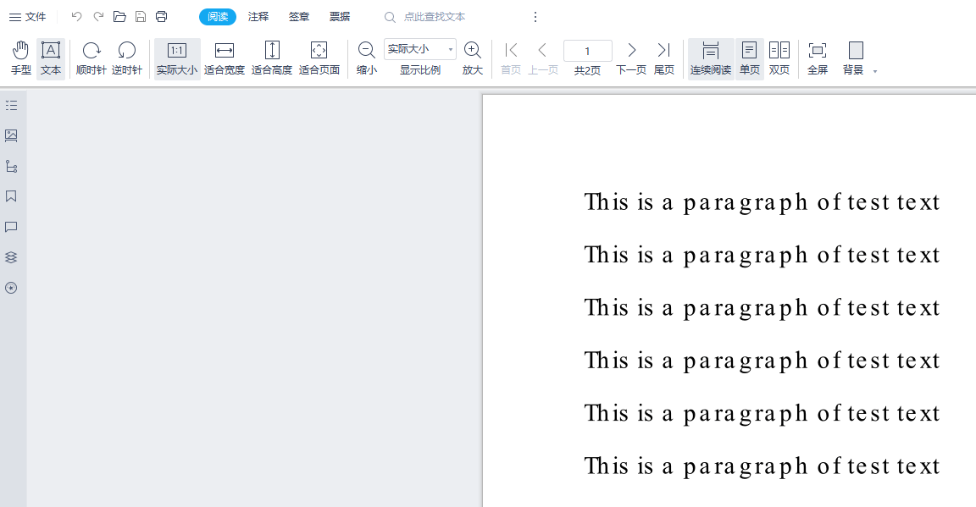Click the first line "This is a paragraph of test text"
The height and width of the screenshot is (507, 976).
762,203
